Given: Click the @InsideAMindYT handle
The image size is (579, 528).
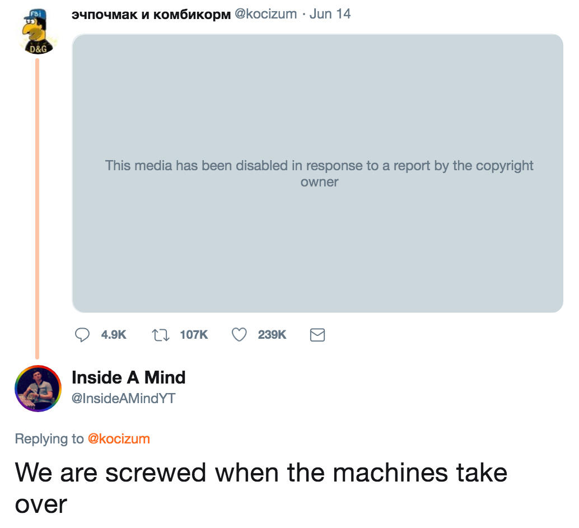Looking at the screenshot, I should coord(123,398).
